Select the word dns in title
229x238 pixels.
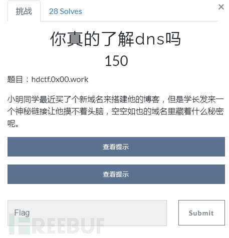point(150,39)
